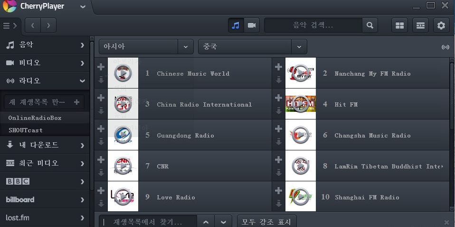Image resolution: width=455 pixels, height=227 pixels.
Task: Go back with the left arrow
Action: point(33,25)
